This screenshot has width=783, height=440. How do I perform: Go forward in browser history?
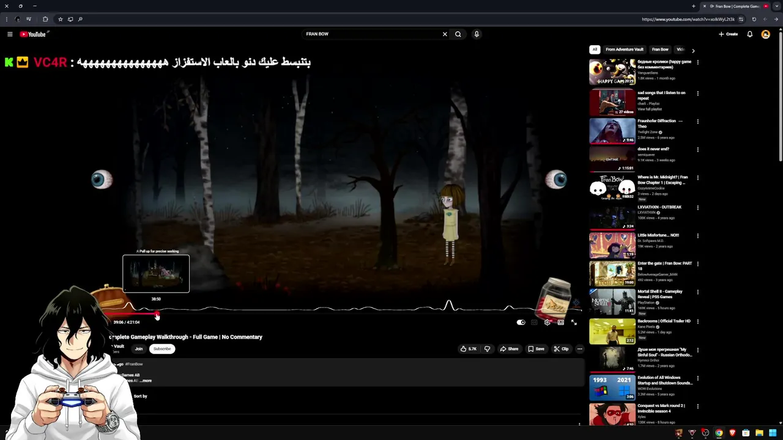pos(765,19)
